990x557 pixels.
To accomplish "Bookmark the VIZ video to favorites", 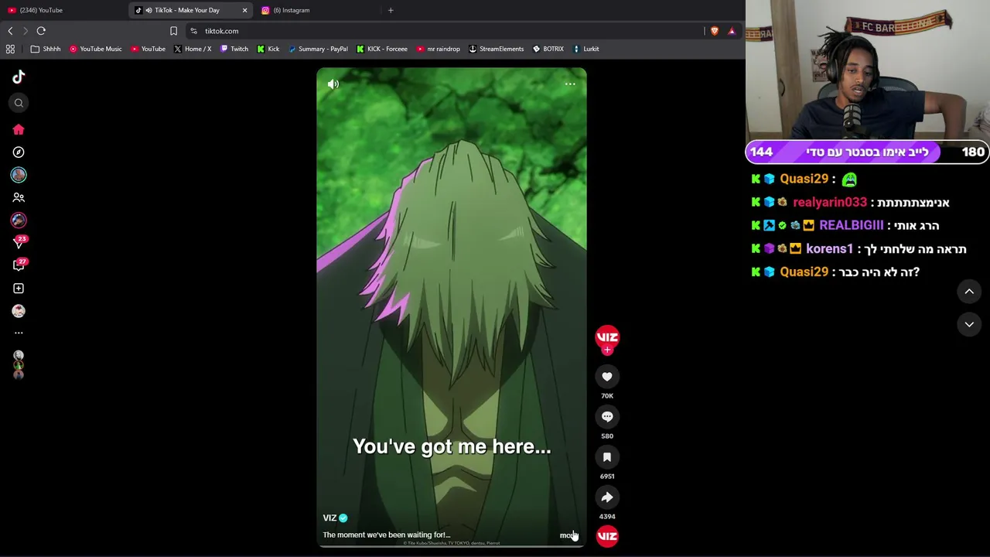I will (x=607, y=457).
